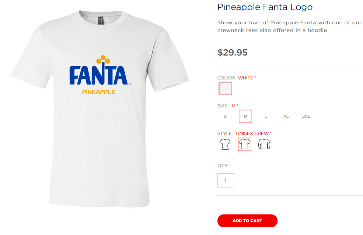Pick the long-sleeve hoodie style icon
363x235 pixels.
[x=264, y=144]
